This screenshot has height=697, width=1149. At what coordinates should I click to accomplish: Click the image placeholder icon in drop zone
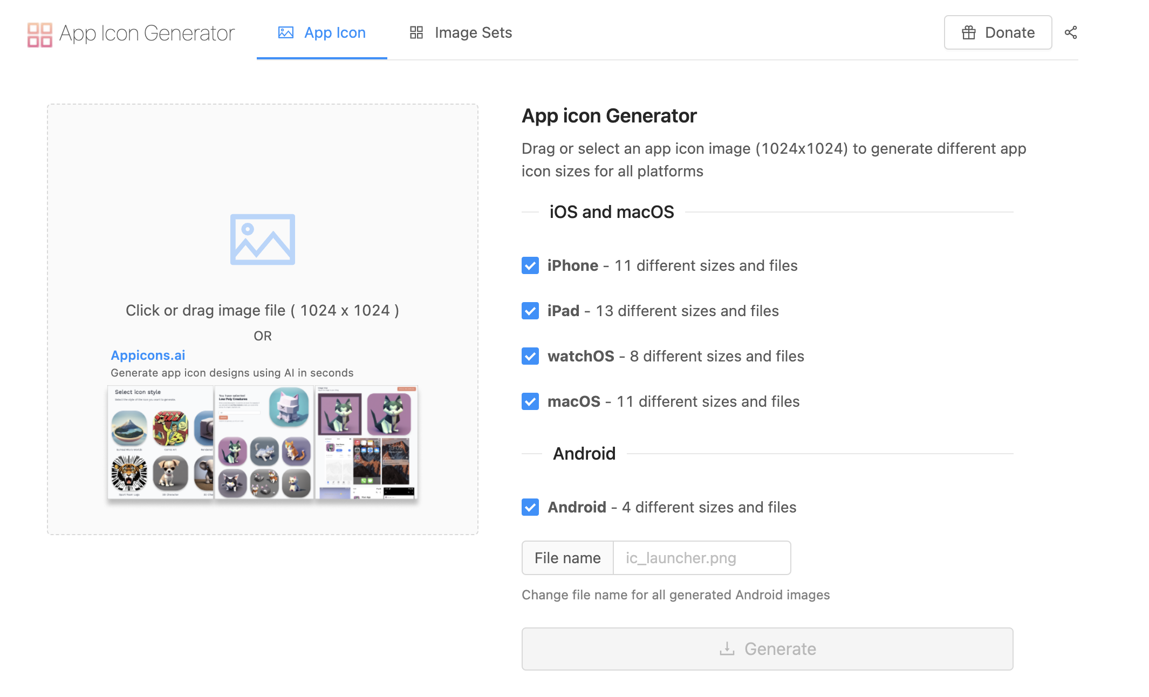pyautogui.click(x=263, y=240)
